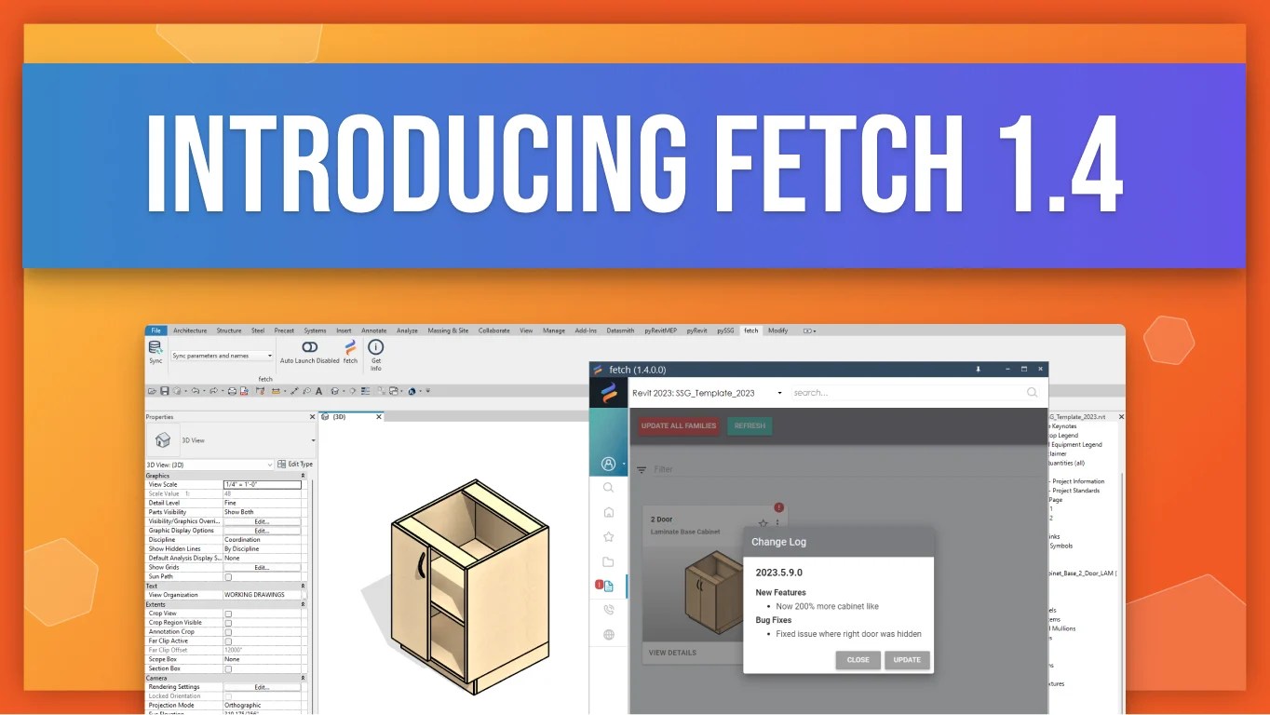Click Redo arrow in quick access toolbar
The height and width of the screenshot is (715, 1270).
coord(212,391)
